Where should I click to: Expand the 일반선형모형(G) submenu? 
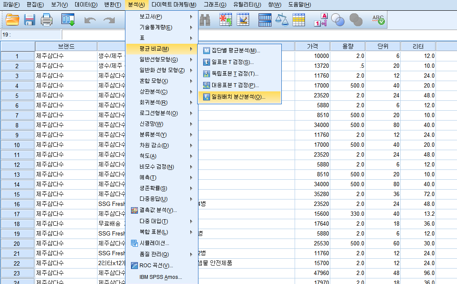[162, 60]
